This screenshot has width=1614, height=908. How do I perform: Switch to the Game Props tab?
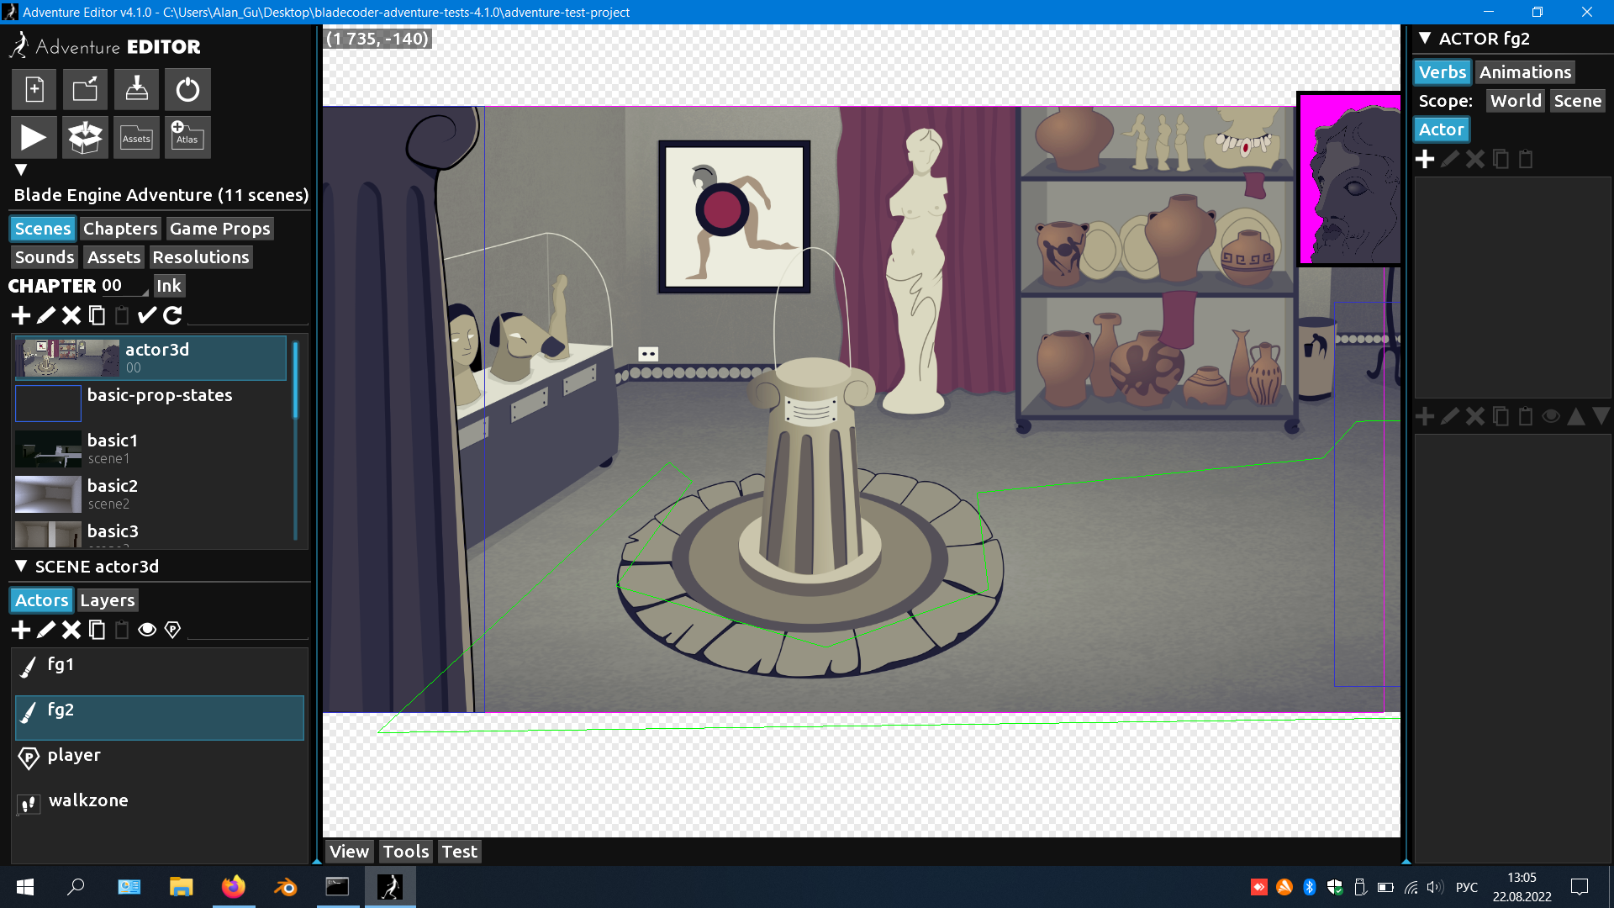click(219, 229)
